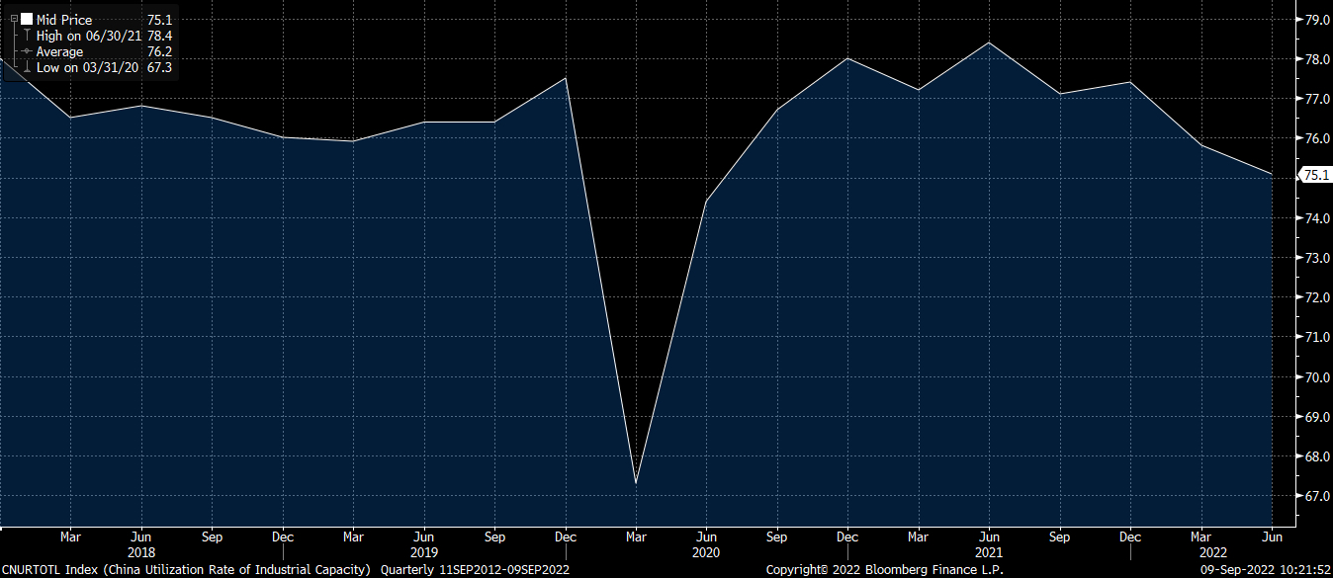This screenshot has height=578, width=1333.
Task: Click the 79.0 tick on y-axis
Action: 1316,20
